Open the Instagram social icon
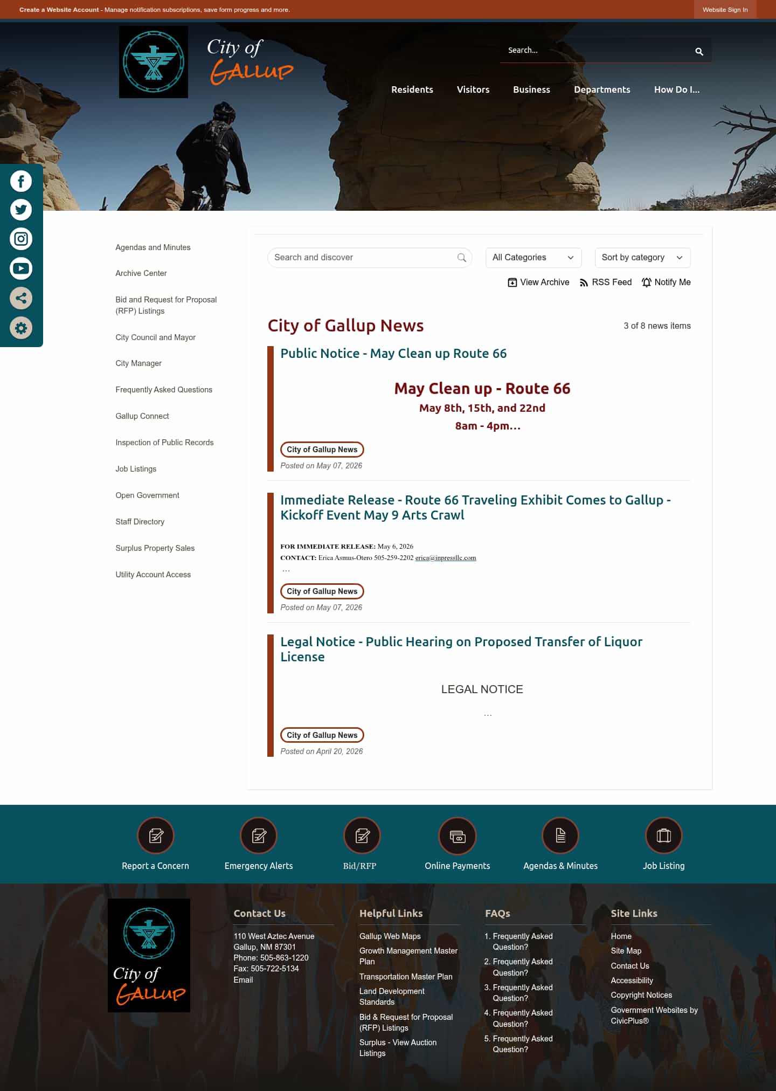Viewport: 776px width, 1091px height. pos(21,239)
